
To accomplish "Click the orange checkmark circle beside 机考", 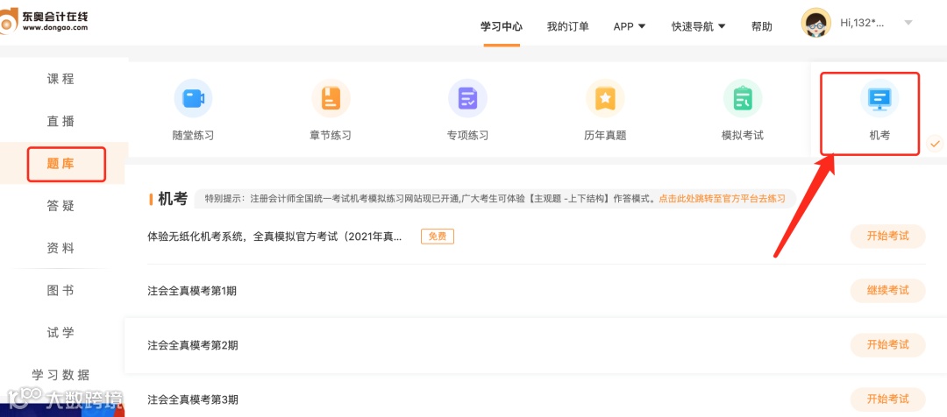I will (935, 144).
